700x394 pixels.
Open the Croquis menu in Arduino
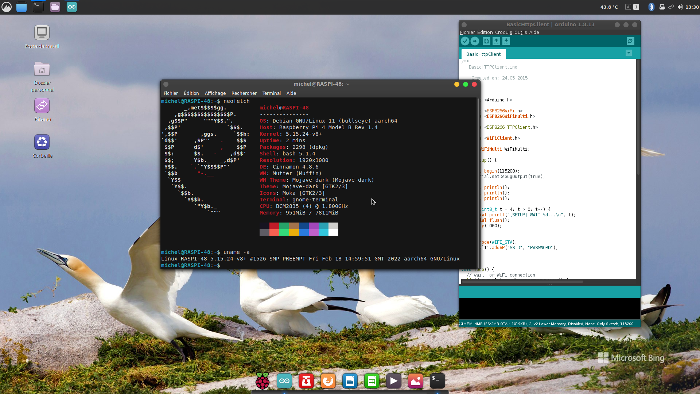tap(503, 32)
